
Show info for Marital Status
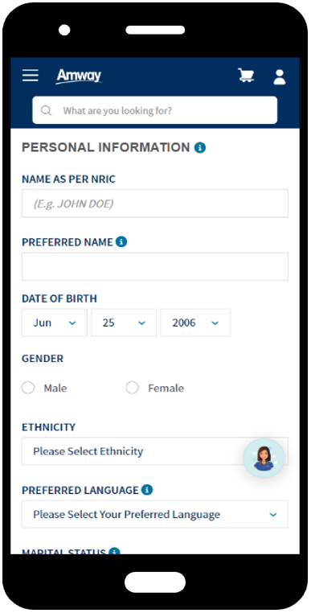point(114,551)
